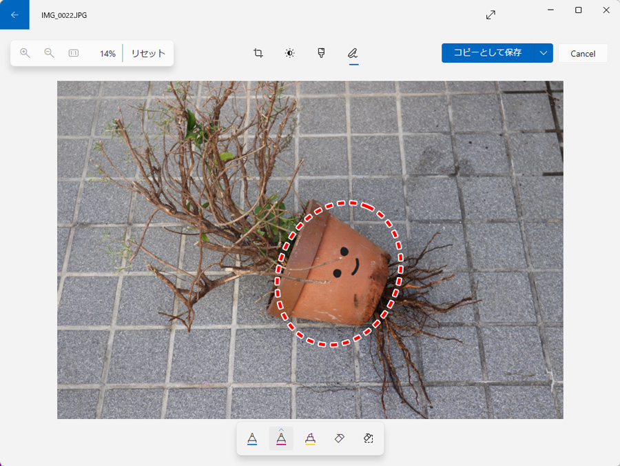Go back using the blue arrow

[14, 14]
